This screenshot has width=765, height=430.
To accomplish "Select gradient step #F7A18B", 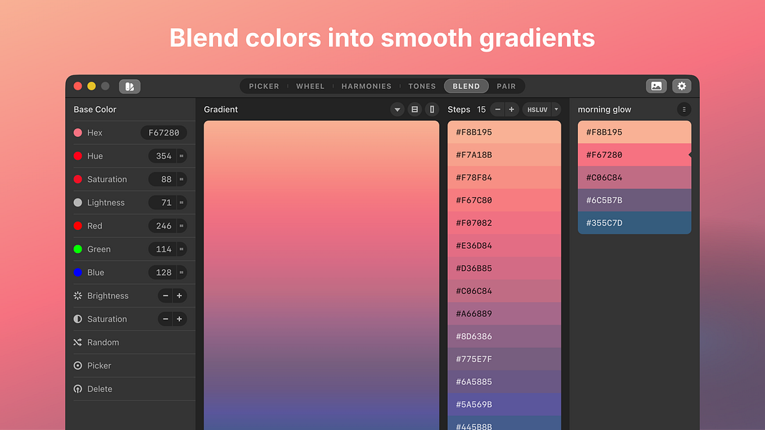I will [504, 155].
